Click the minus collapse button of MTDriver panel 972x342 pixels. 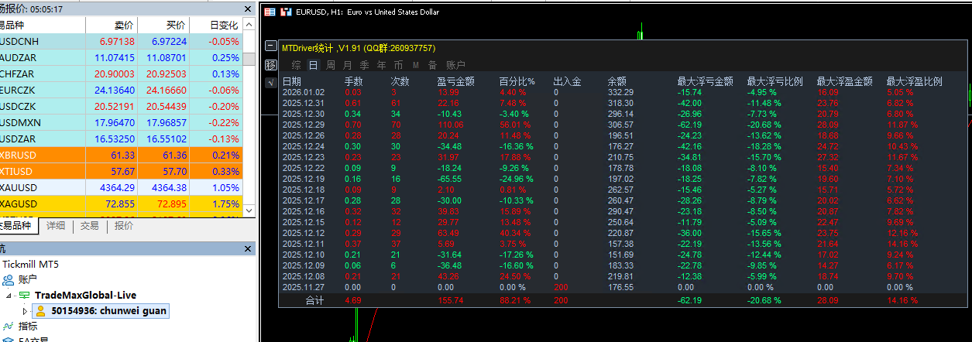coord(270,46)
